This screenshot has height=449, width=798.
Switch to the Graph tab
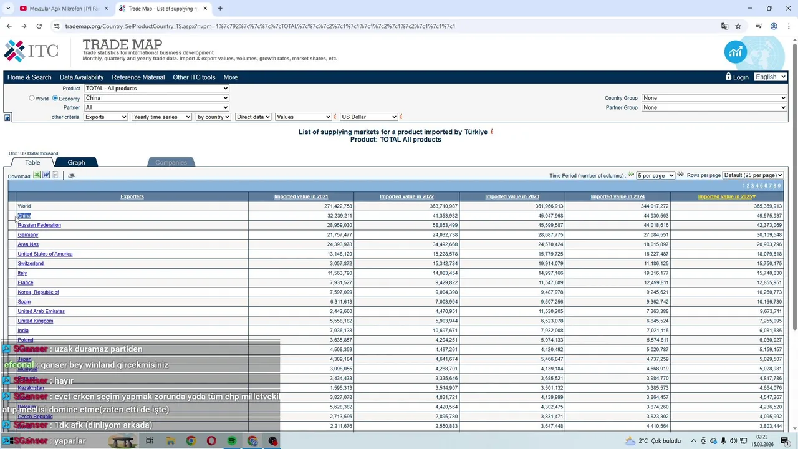[76, 162]
